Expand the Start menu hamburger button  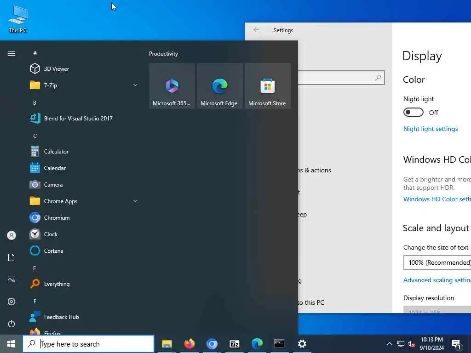(x=11, y=53)
